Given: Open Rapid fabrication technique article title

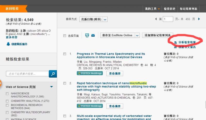Looking at the screenshot, I should [116, 87].
